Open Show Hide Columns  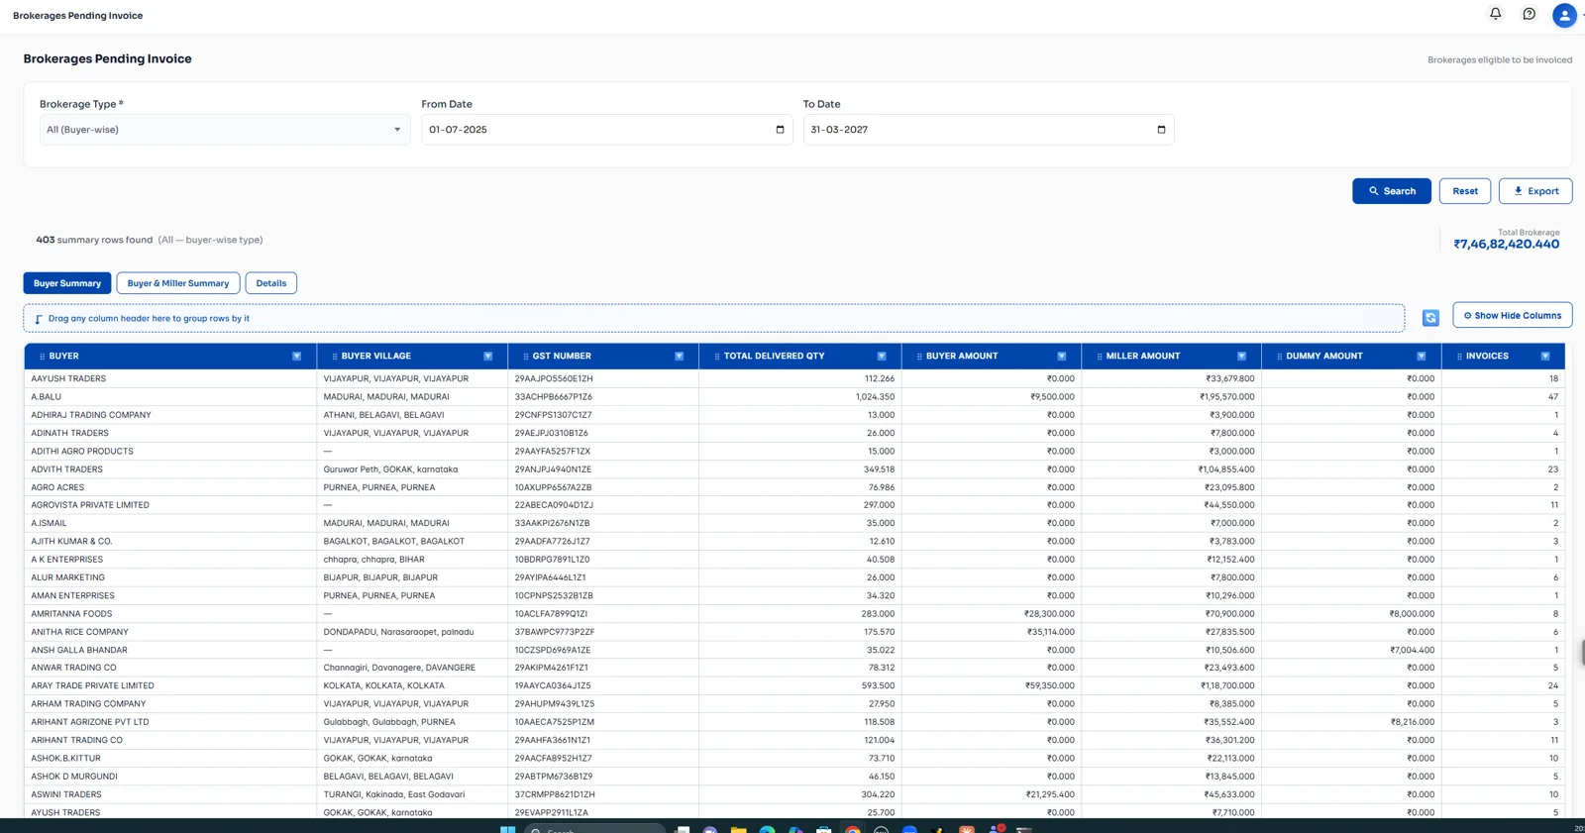[x=1513, y=315]
